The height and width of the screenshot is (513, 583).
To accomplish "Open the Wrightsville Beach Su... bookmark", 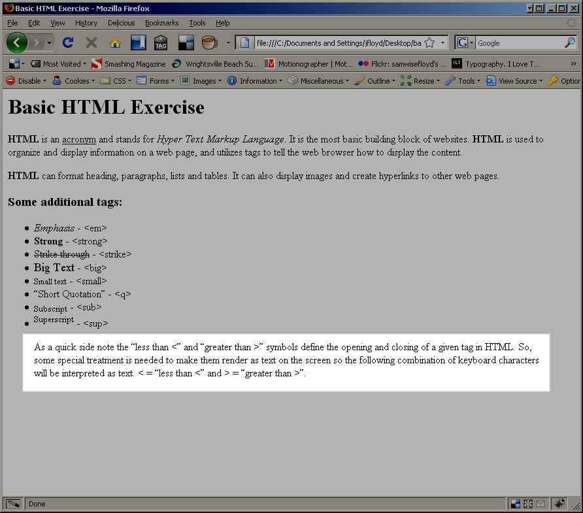I will 215,64.
